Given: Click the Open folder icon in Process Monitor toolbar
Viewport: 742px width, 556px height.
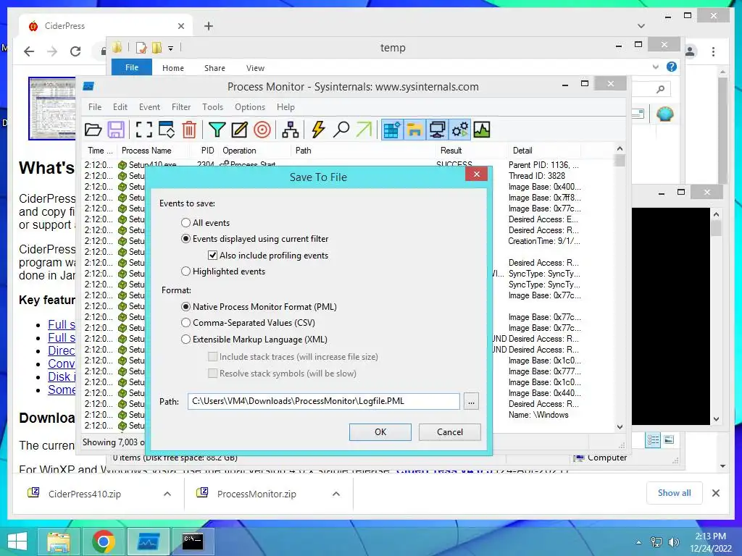Looking at the screenshot, I should (x=93, y=130).
